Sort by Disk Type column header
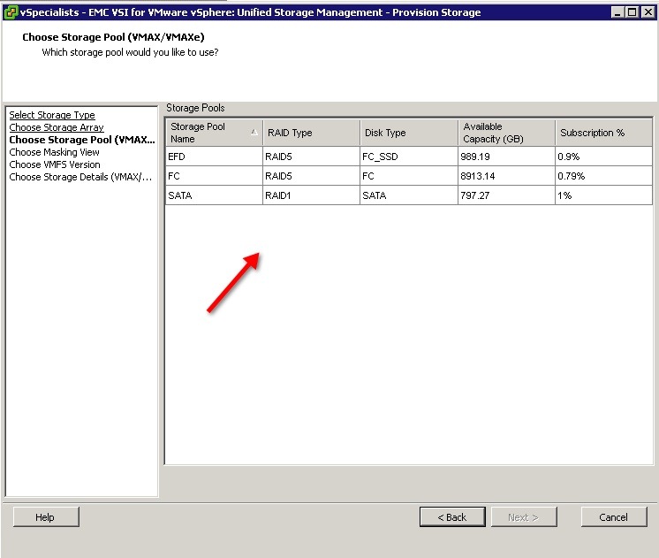This screenshot has height=558, width=659. (408, 133)
